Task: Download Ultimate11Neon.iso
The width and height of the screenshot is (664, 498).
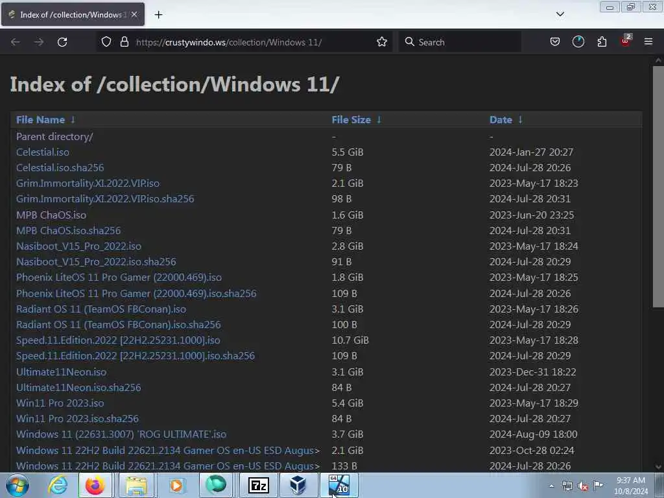Action: (62, 372)
